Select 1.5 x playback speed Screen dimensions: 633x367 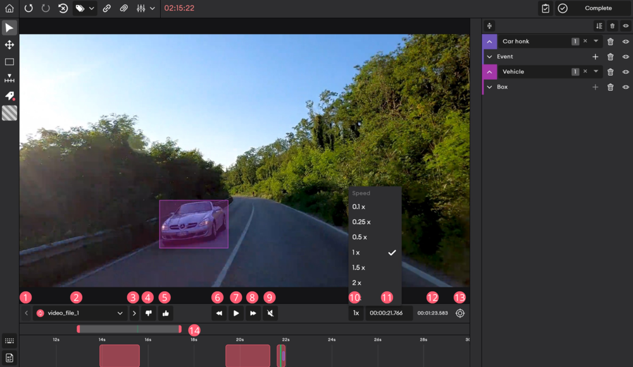tap(375, 267)
